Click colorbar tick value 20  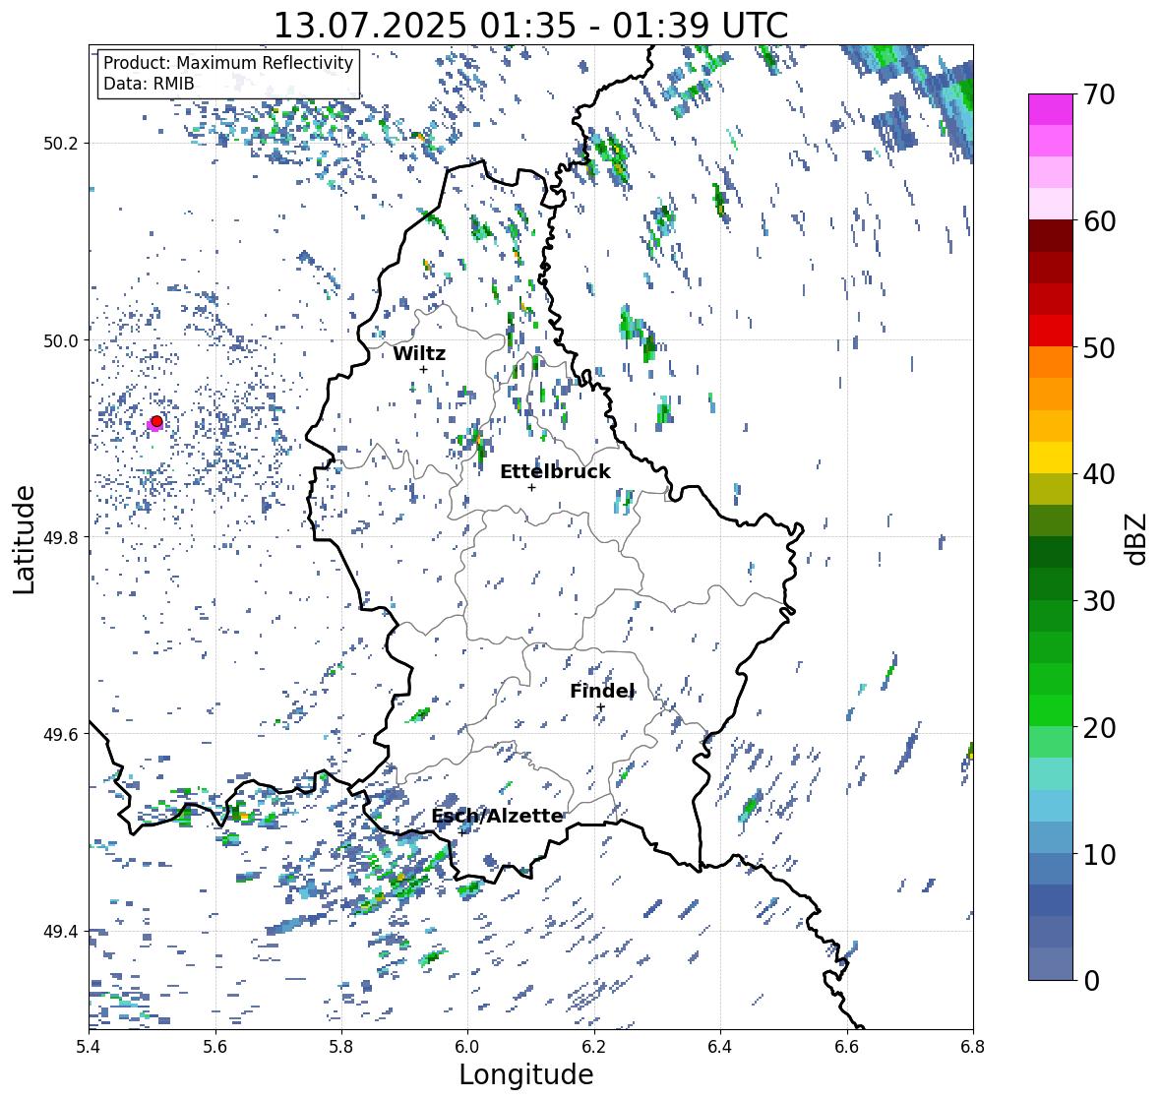coord(1099,728)
